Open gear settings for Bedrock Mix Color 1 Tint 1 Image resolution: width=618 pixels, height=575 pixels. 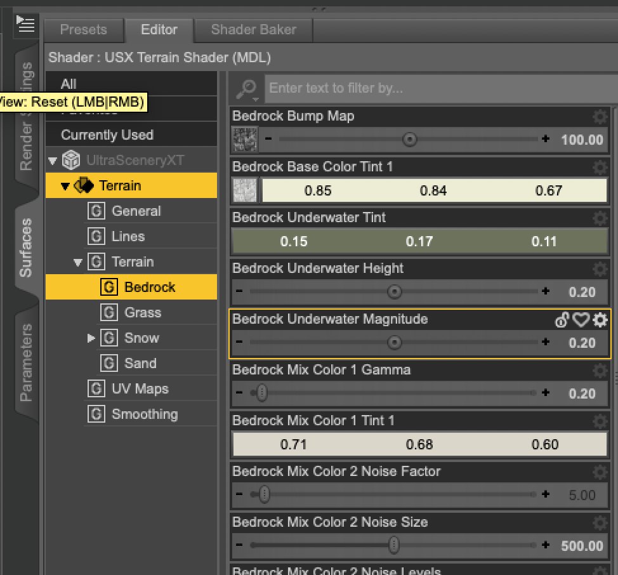600,421
